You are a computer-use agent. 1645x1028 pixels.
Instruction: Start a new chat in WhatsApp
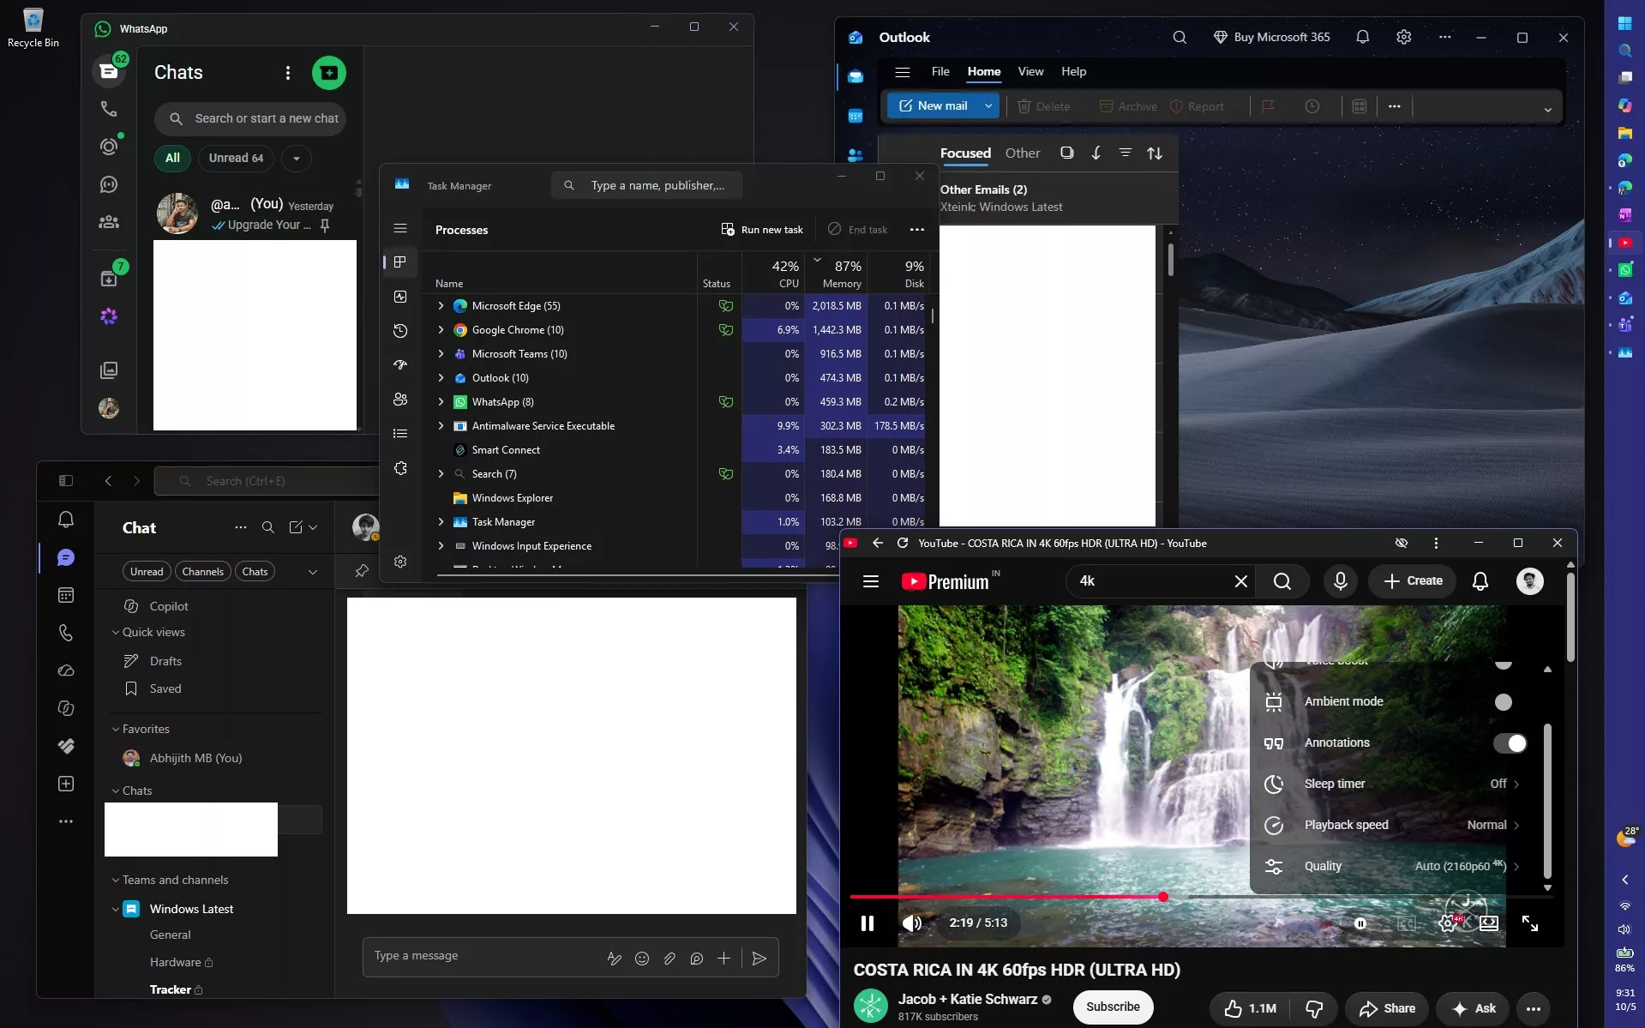coord(329,73)
